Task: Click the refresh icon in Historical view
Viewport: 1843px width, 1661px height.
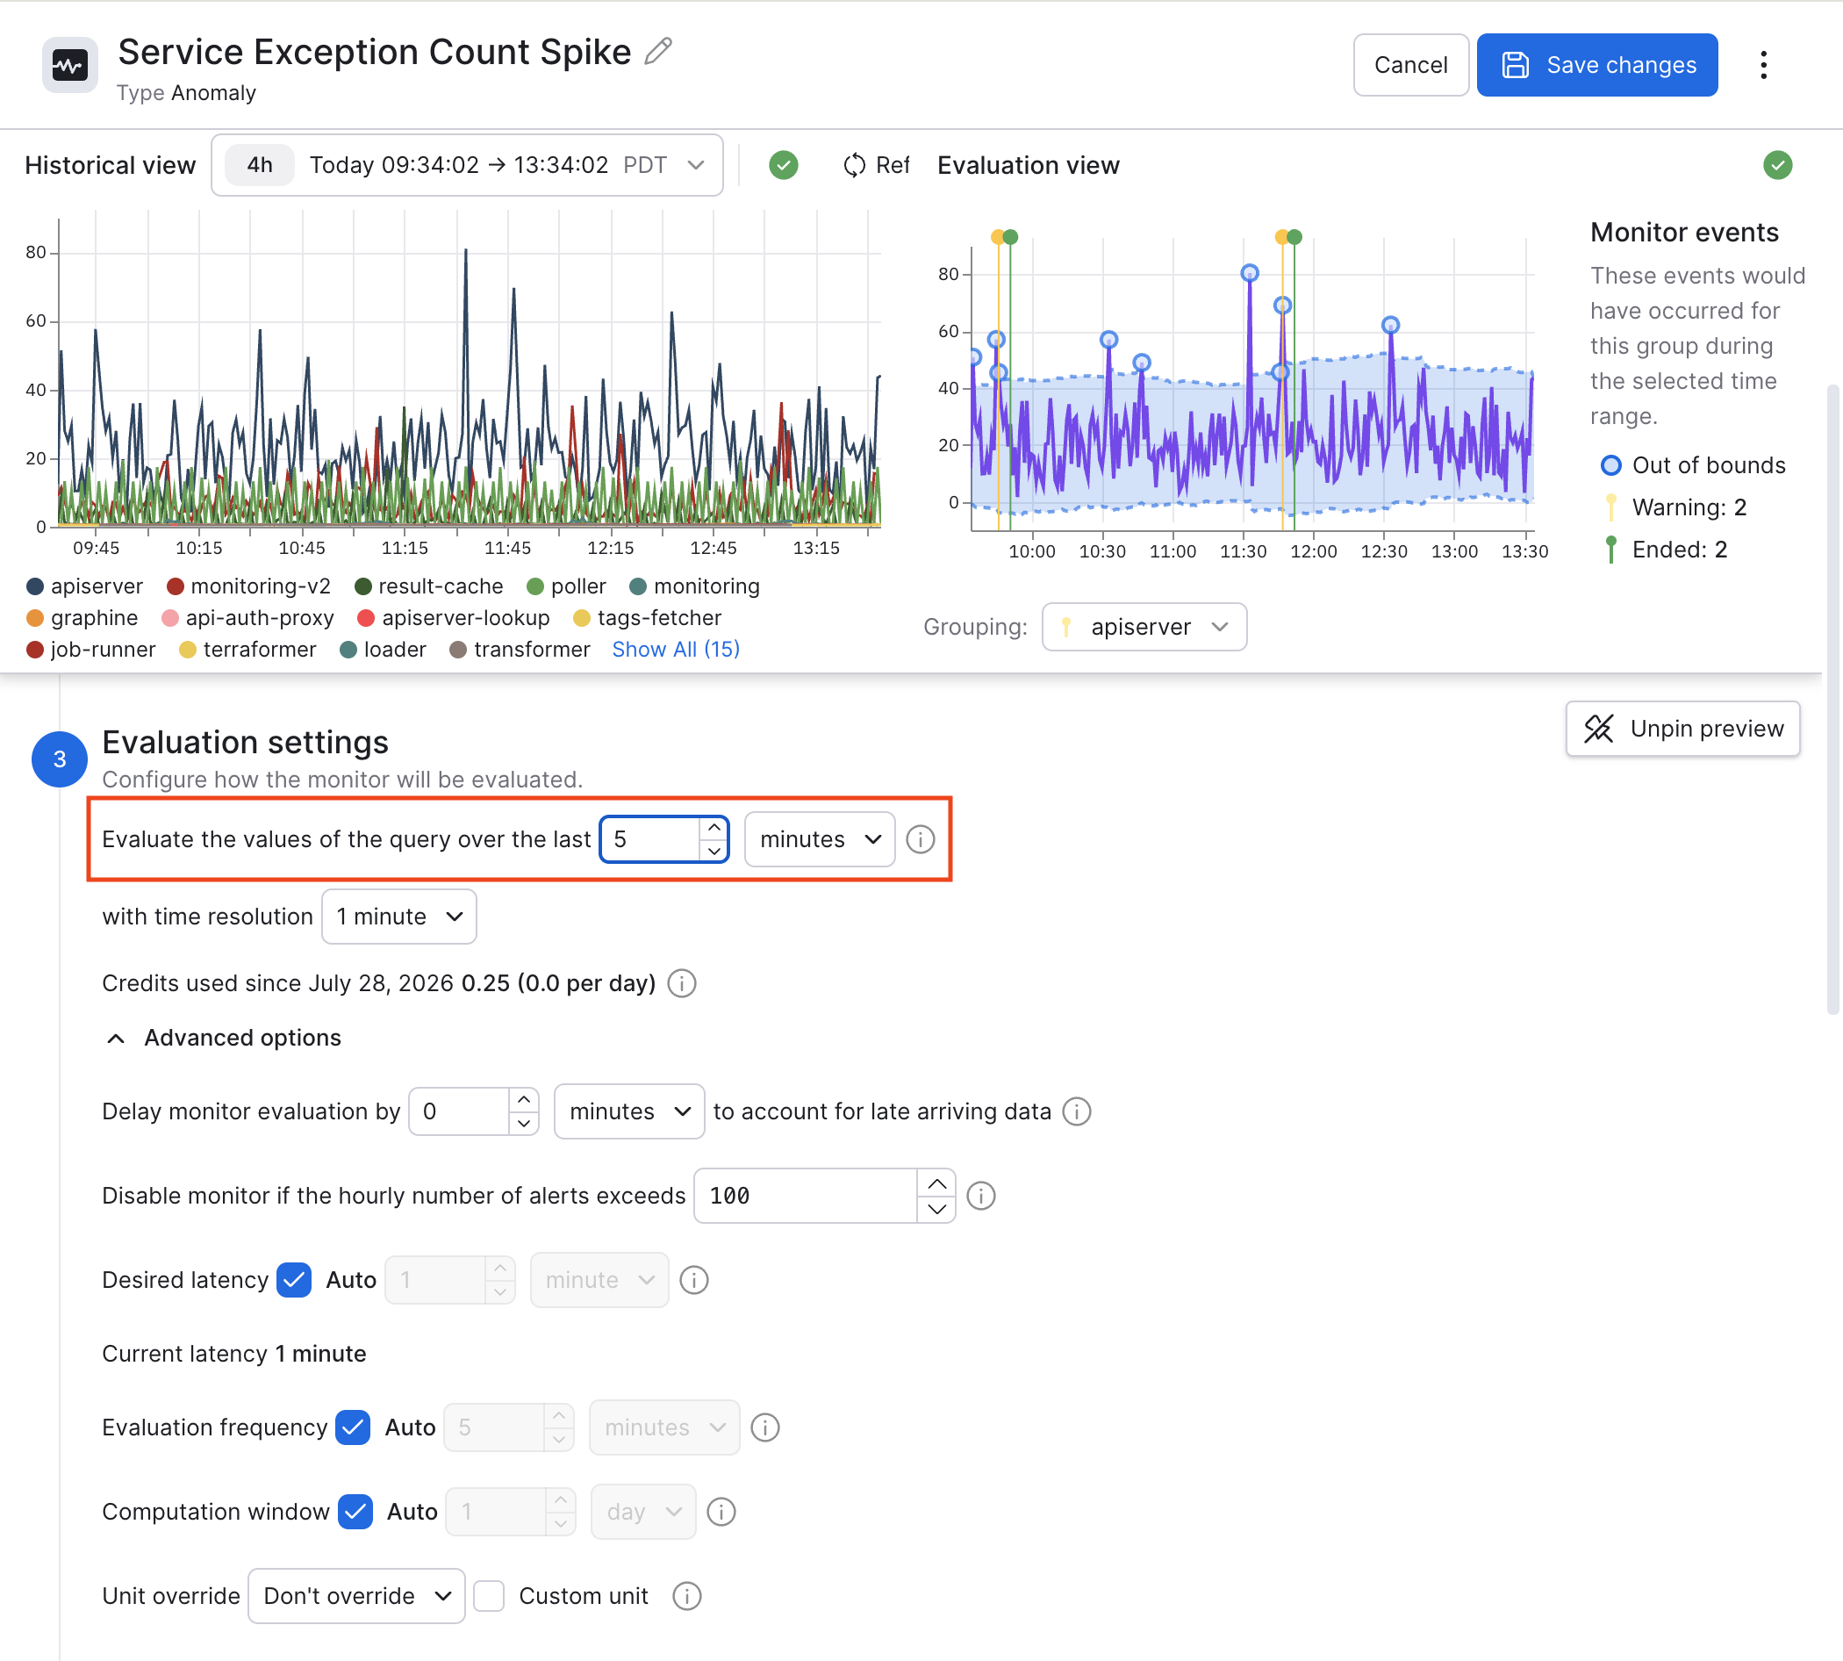Action: click(855, 165)
